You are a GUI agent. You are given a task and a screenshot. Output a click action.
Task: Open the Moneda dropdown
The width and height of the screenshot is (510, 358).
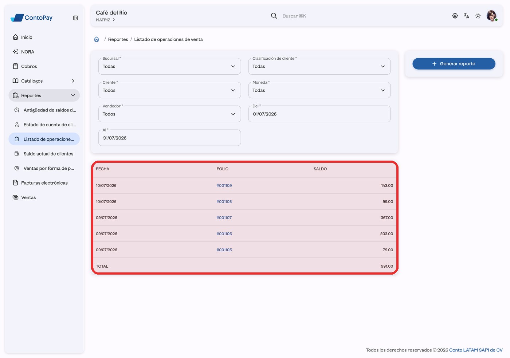point(319,90)
